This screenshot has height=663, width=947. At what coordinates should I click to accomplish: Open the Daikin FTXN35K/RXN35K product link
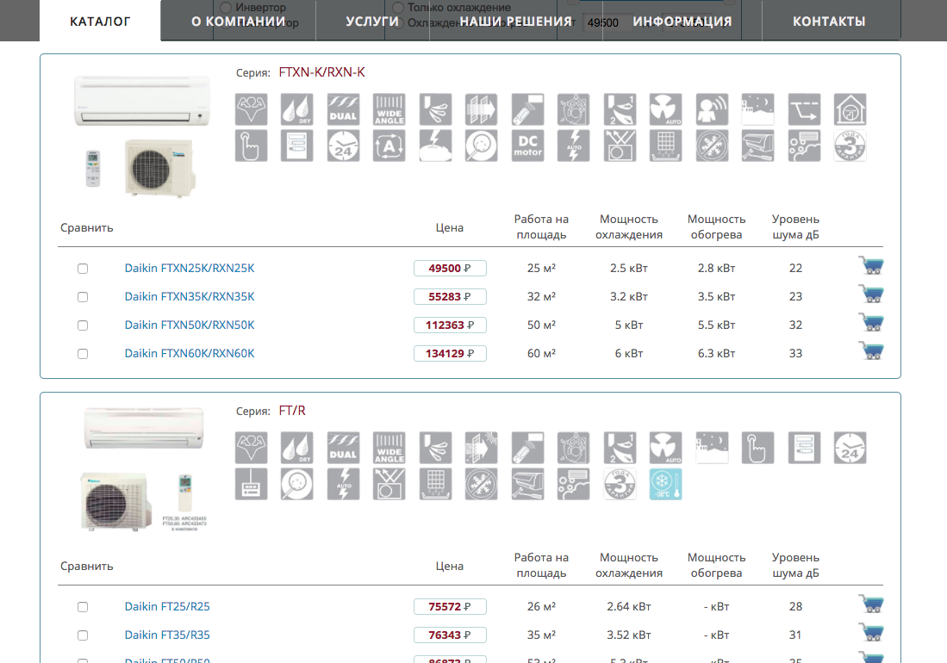coord(190,297)
